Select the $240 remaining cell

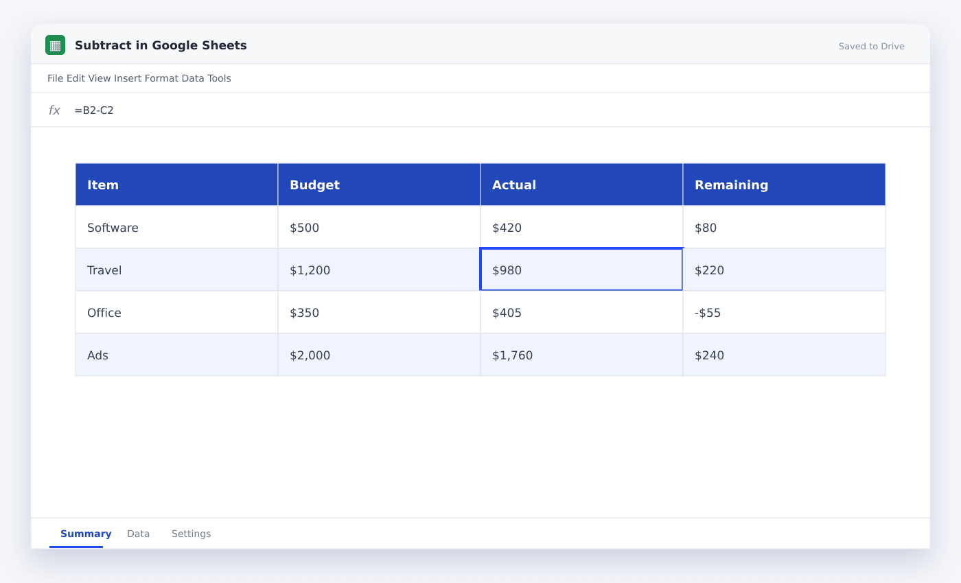[x=784, y=355]
